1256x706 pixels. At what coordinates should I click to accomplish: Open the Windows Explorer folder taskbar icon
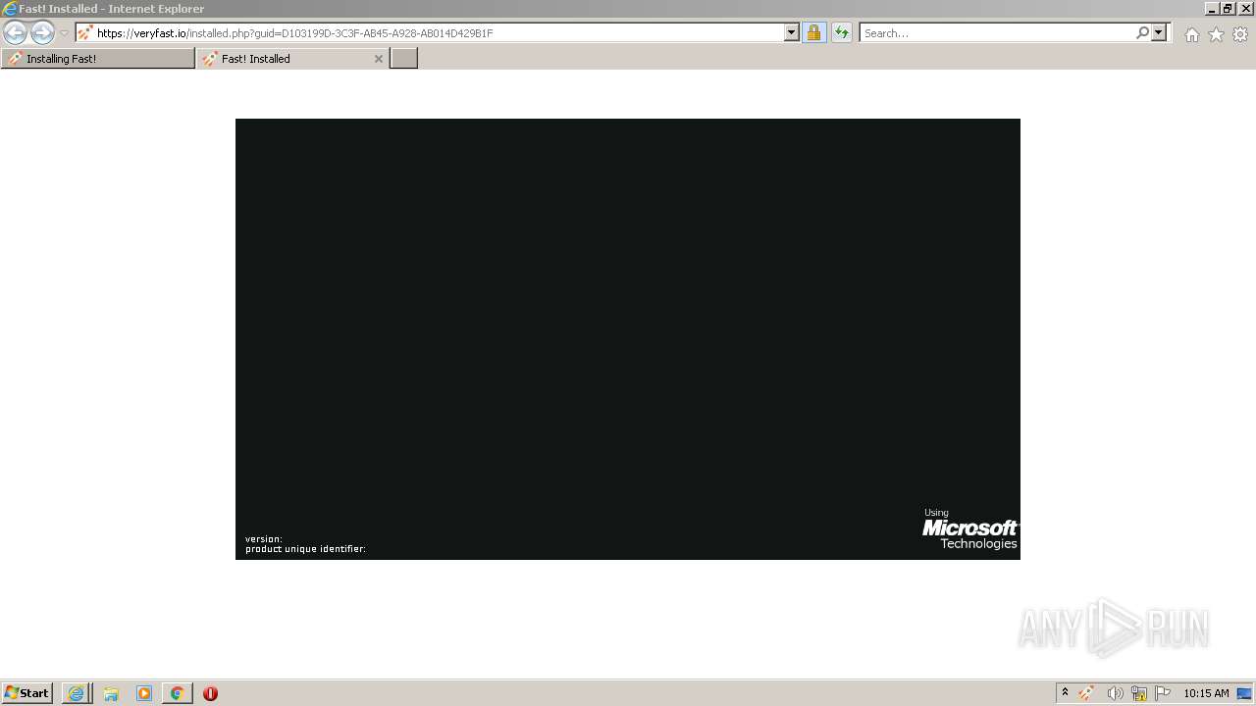click(111, 693)
